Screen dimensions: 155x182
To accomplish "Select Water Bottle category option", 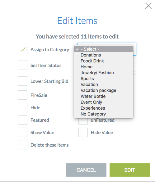I will coord(104,96).
